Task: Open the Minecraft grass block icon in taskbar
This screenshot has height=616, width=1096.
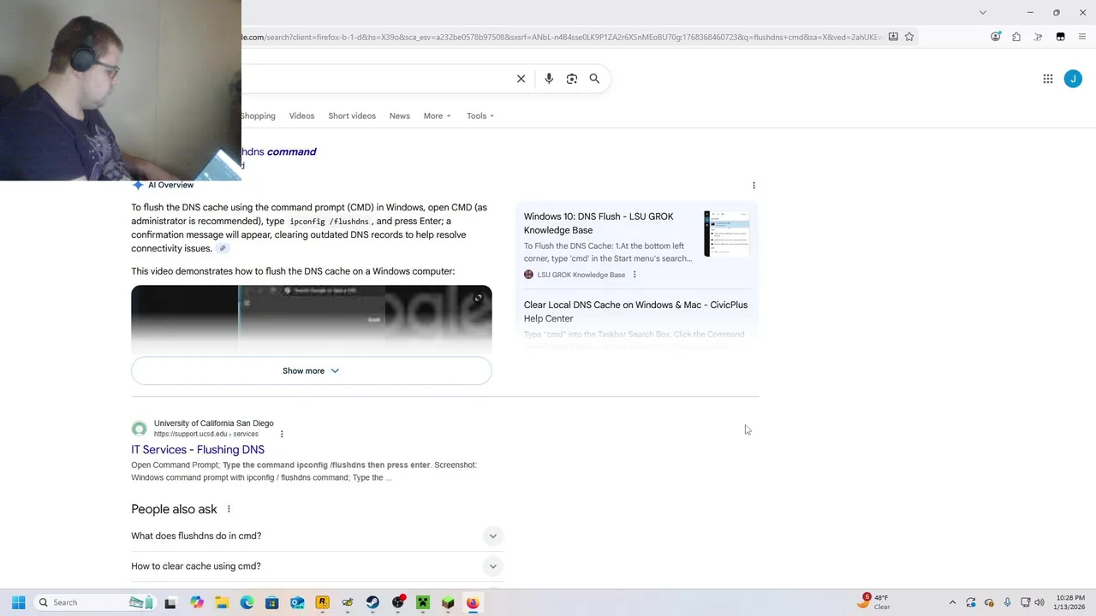Action: (448, 602)
